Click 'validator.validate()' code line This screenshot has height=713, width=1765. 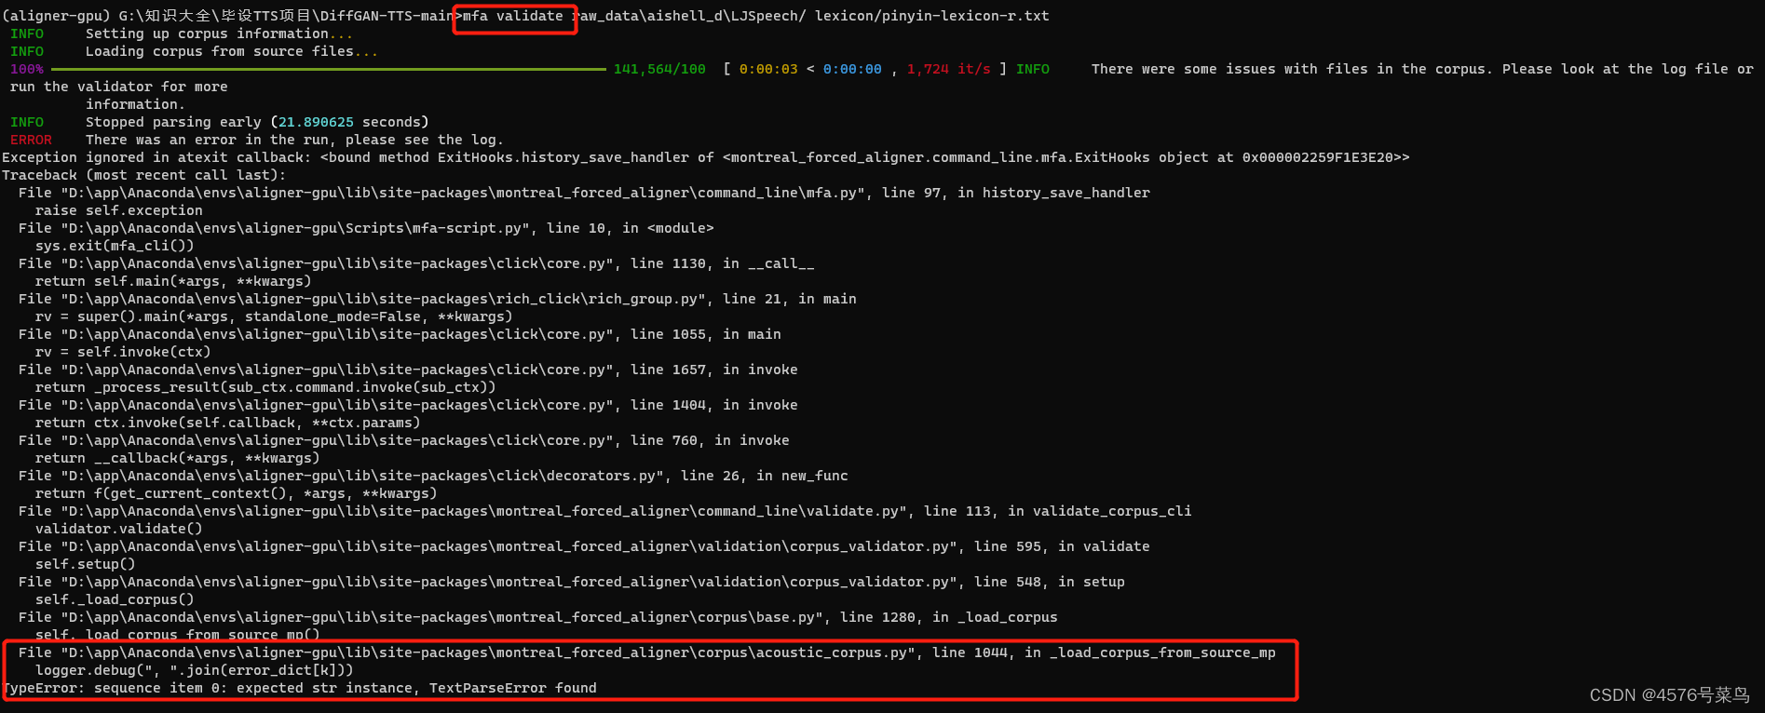[118, 529]
